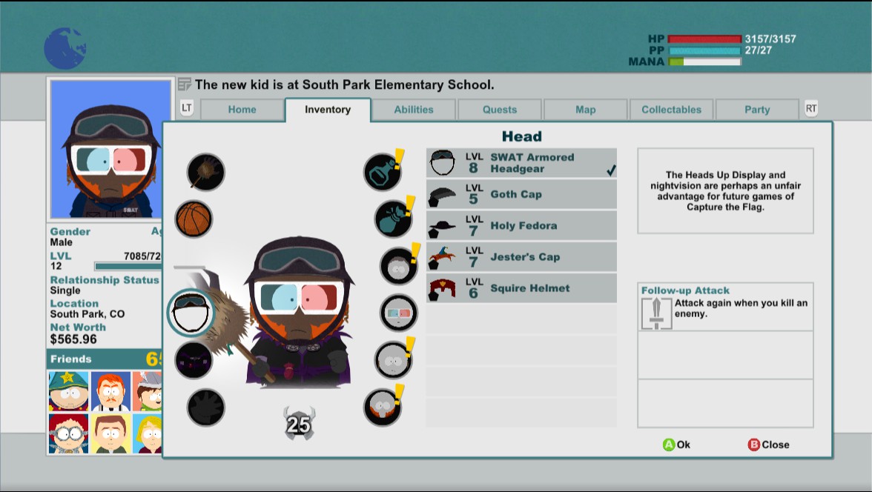Switch to the Abilities tab
The image size is (872, 492).
click(414, 110)
